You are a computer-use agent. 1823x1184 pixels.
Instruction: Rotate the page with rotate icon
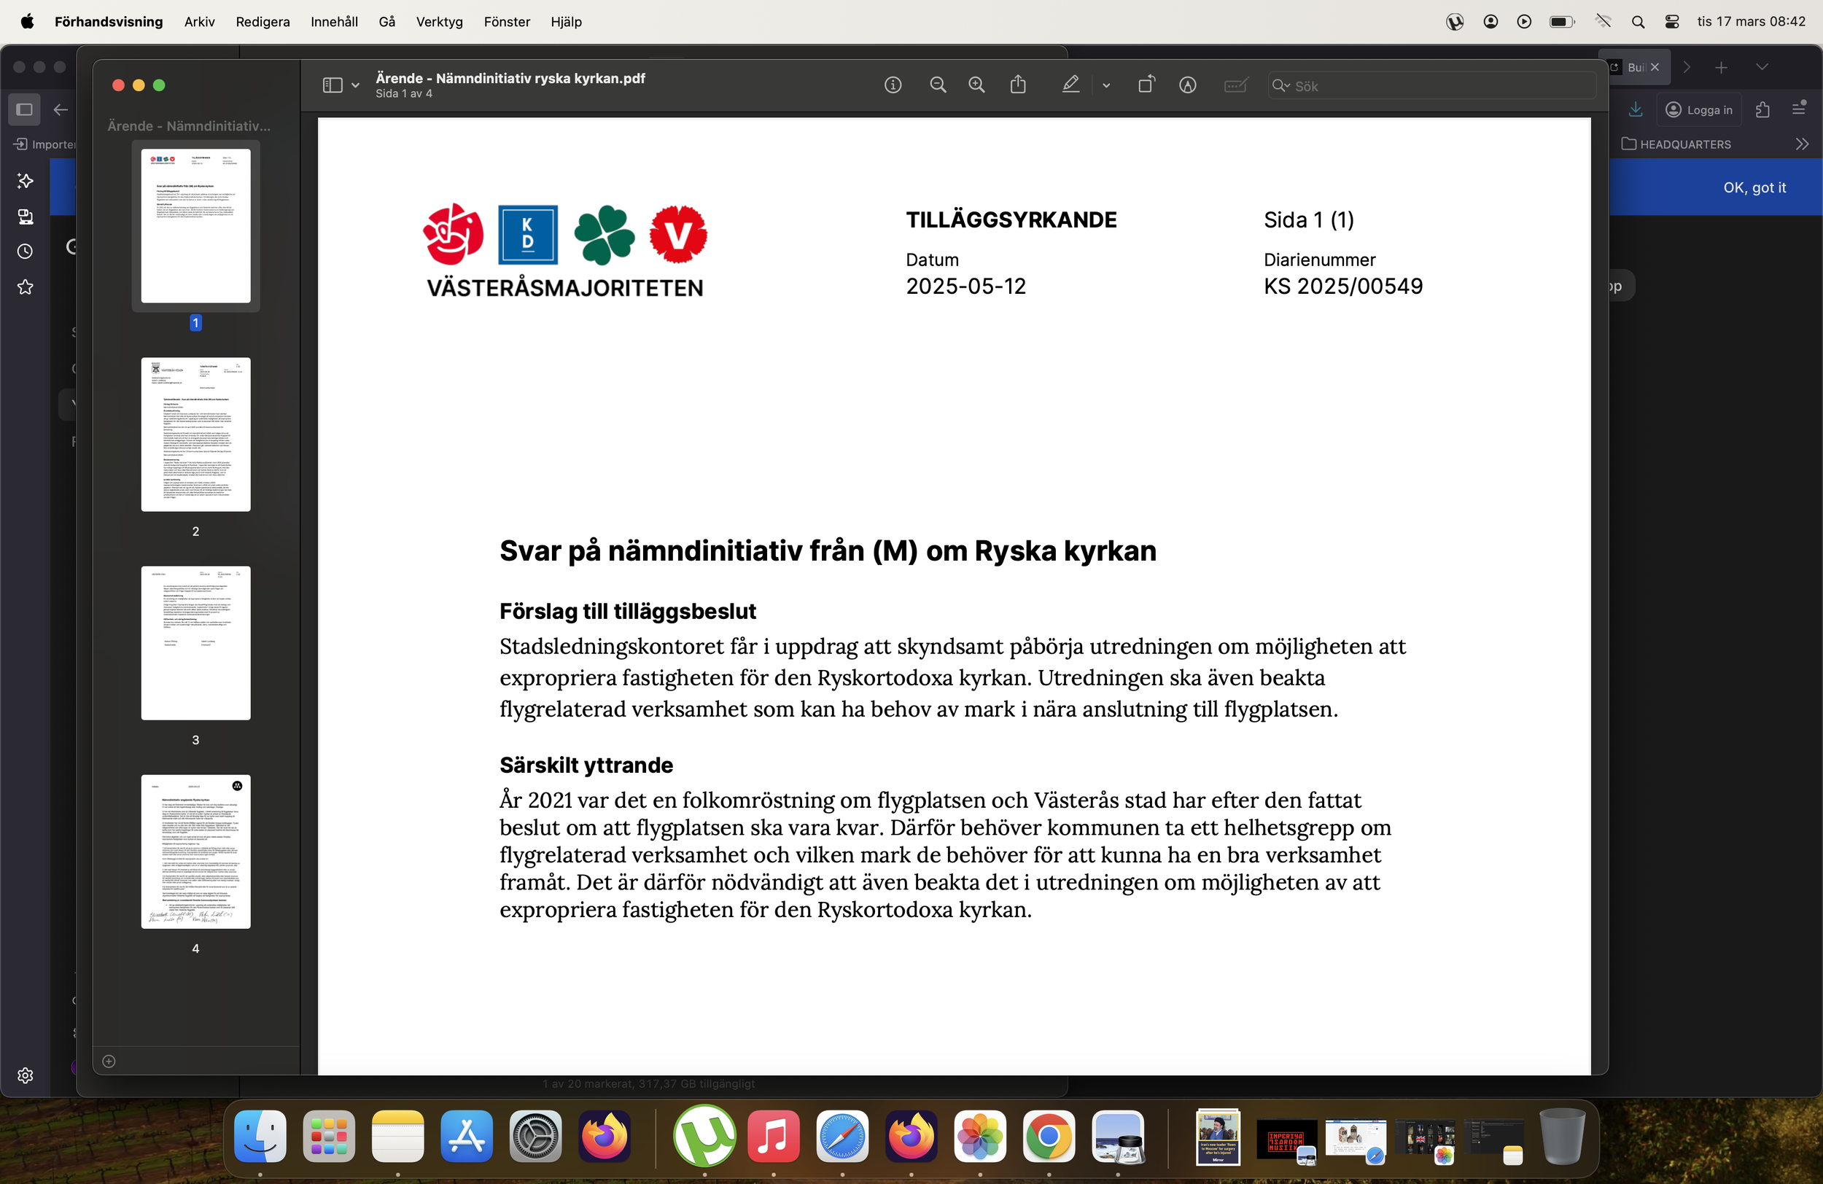[x=1146, y=85]
